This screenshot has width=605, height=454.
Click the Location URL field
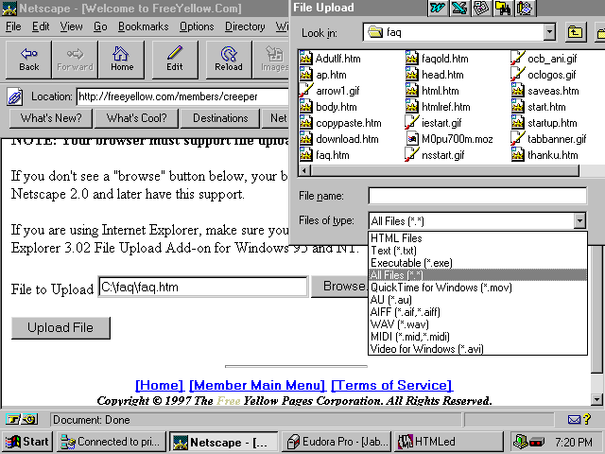coord(182,96)
